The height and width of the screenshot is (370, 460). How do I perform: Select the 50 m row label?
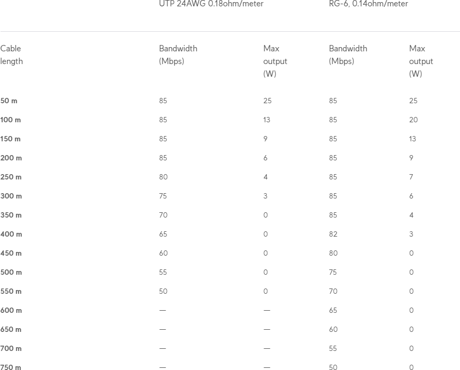pyautogui.click(x=8, y=101)
